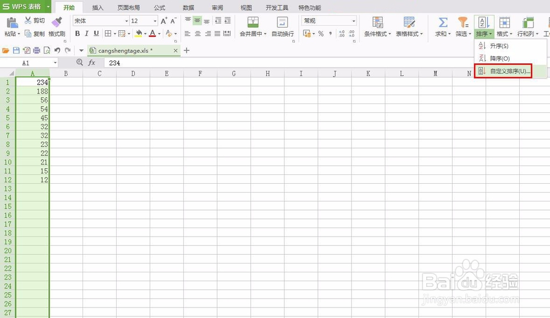
Task: Align cell text to the right
Action: click(208, 34)
